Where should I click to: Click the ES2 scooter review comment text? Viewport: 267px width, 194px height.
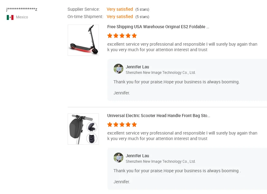tap(182, 47)
